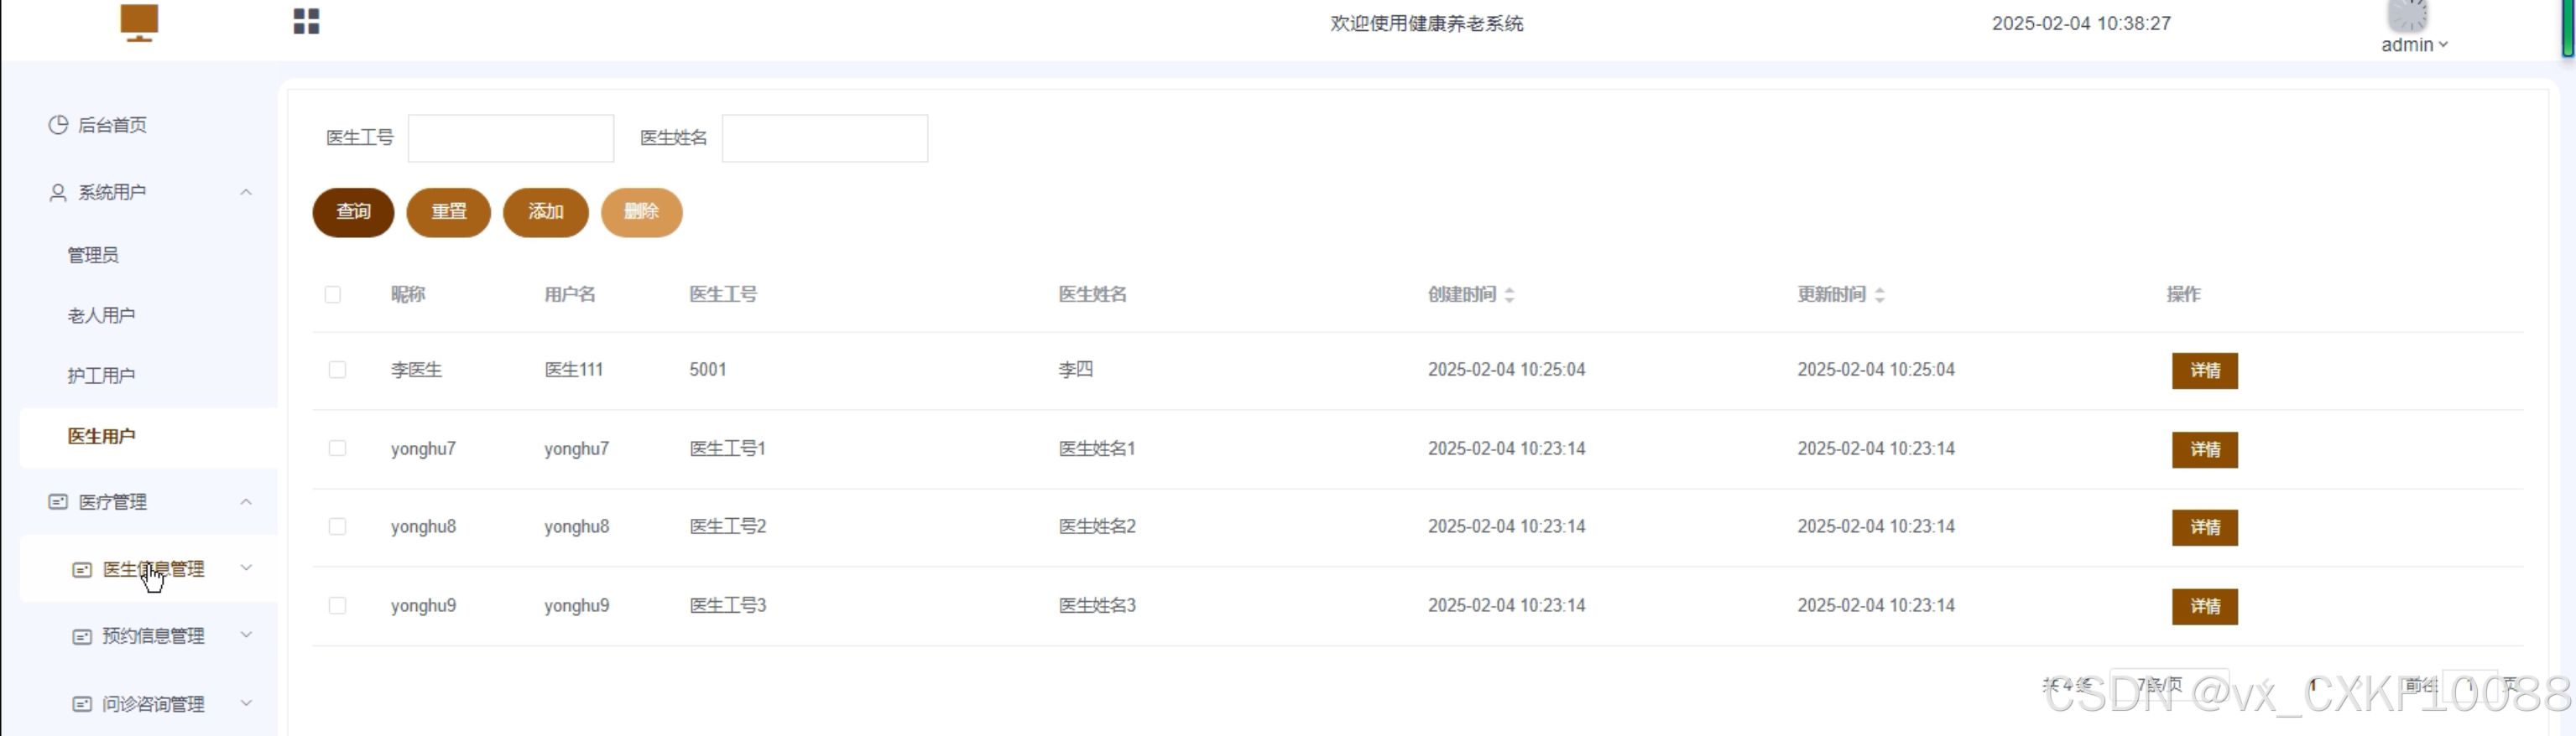Viewport: 2576px width, 736px height.
Task: Click the 医疗管理 card icon
Action: (x=58, y=501)
